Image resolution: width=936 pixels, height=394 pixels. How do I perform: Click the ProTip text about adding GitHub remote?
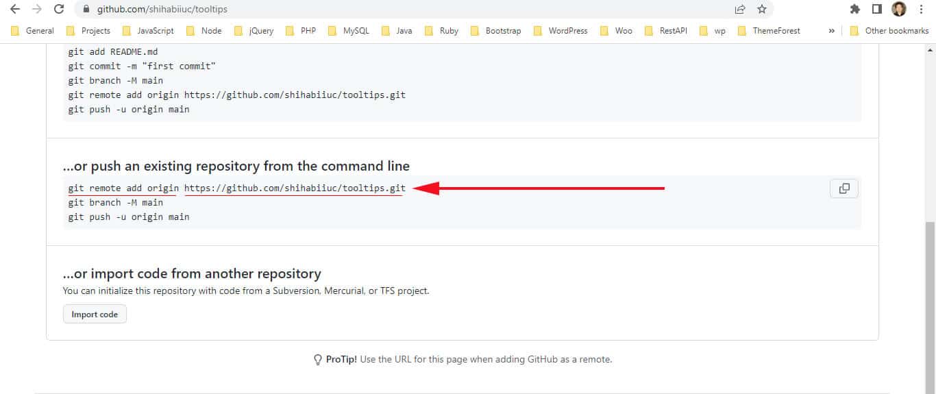tap(469, 359)
